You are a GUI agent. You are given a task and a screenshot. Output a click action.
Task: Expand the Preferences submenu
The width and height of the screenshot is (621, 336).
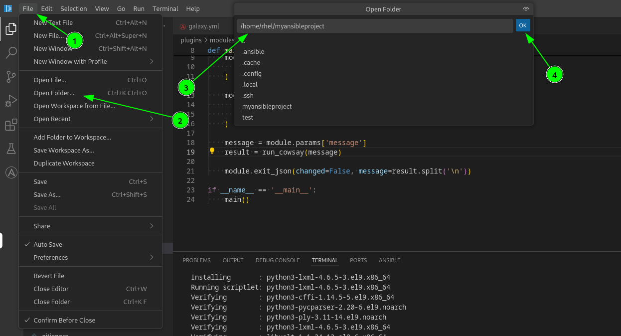coord(90,257)
